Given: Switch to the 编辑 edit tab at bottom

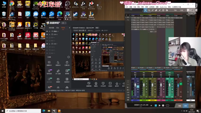Looking at the screenshot, I should [180, 106].
